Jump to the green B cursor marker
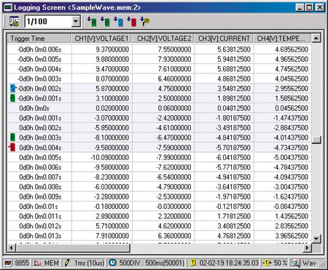This screenshot has height=270, width=328. click(105, 22)
